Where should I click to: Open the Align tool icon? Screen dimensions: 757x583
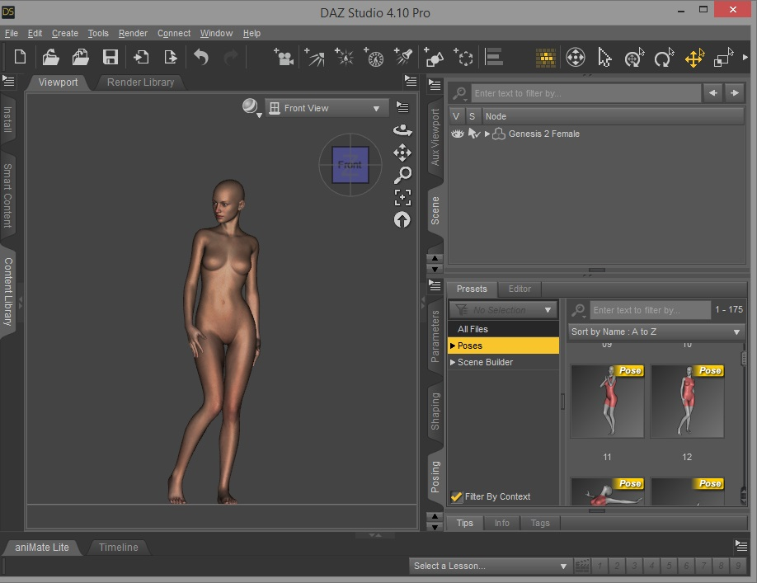tap(494, 57)
